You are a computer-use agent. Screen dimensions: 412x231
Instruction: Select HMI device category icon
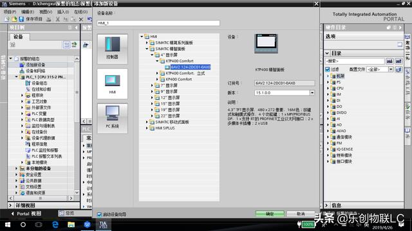[x=113, y=84]
